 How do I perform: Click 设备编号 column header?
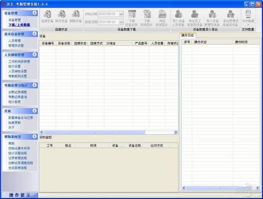[48, 44]
